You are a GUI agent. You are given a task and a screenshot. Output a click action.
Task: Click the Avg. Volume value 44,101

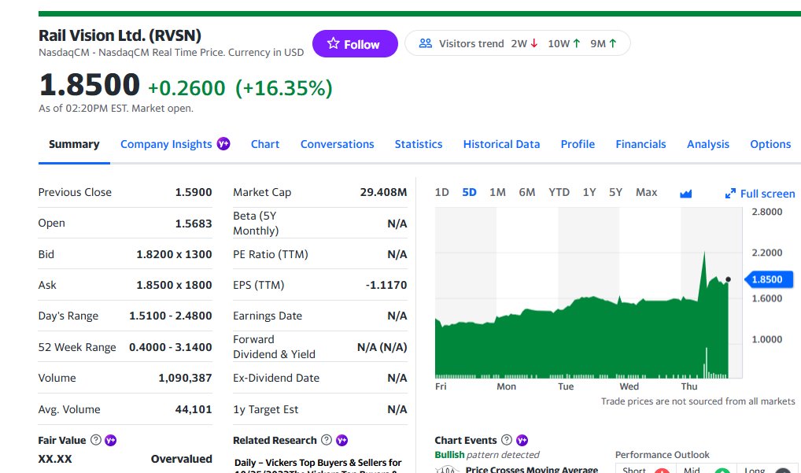(193, 409)
